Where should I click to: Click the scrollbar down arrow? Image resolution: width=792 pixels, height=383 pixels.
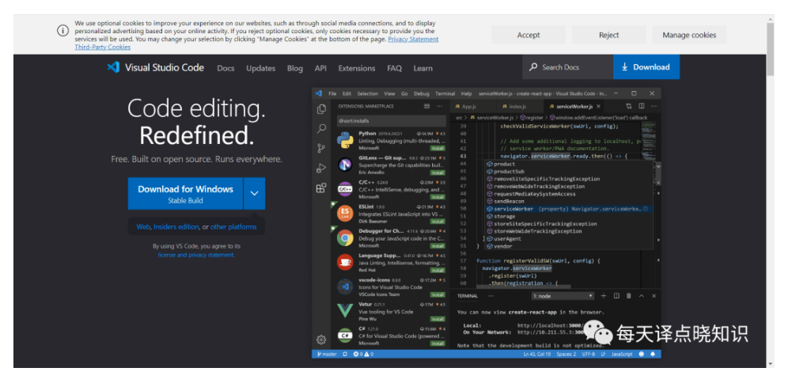(x=770, y=364)
